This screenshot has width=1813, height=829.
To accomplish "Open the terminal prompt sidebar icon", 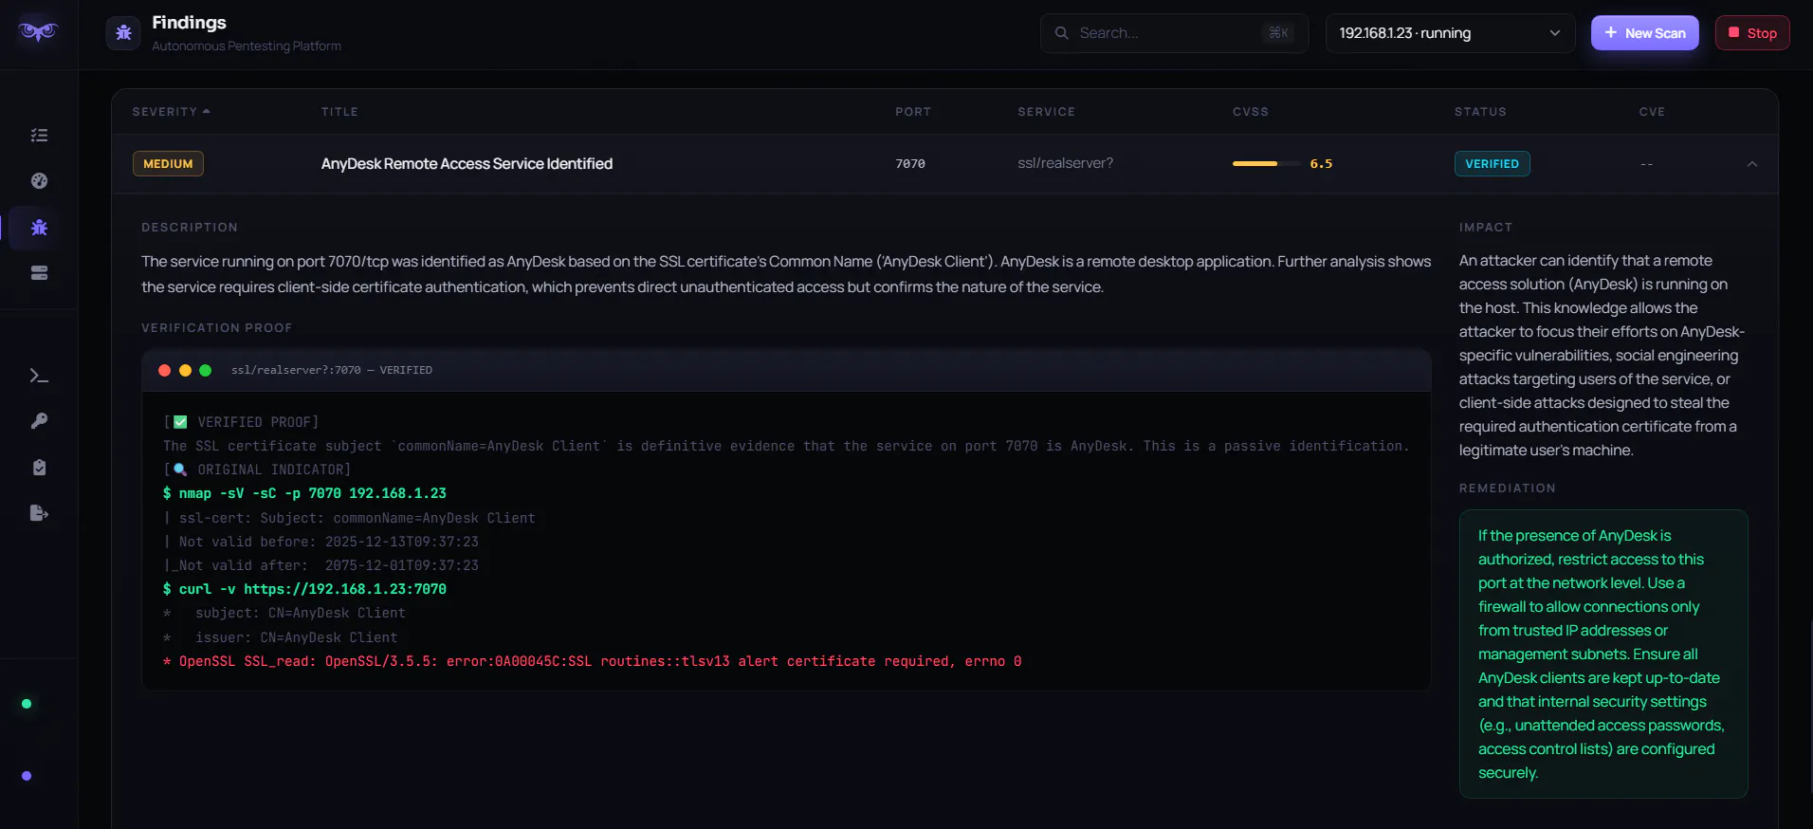I will click(x=39, y=376).
